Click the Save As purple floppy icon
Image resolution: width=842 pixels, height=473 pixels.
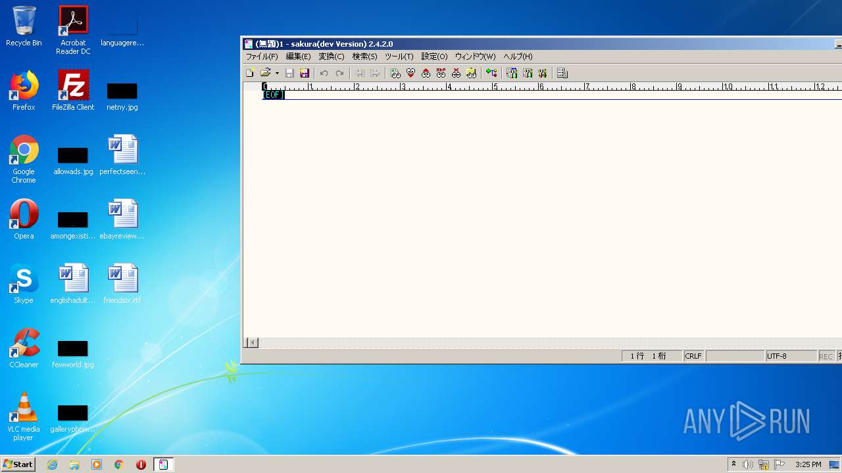pos(305,73)
